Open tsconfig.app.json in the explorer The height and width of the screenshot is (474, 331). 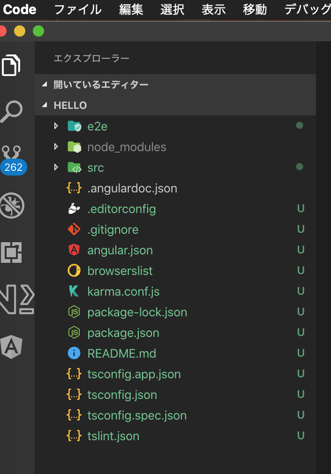[x=134, y=374]
